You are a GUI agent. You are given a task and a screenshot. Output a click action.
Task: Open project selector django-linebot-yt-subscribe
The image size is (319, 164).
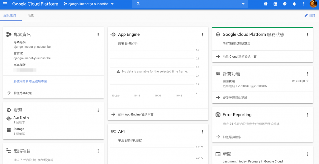[88, 4]
